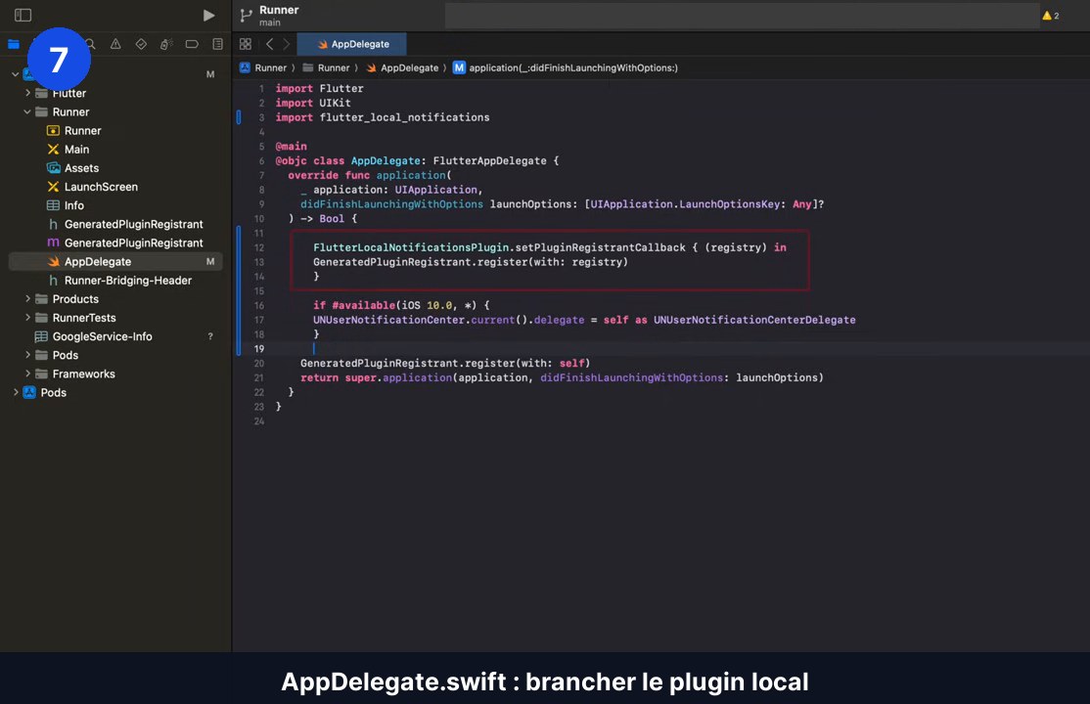This screenshot has width=1090, height=704.
Task: Expand the Pods project chevron at bottom
Action: [16, 392]
